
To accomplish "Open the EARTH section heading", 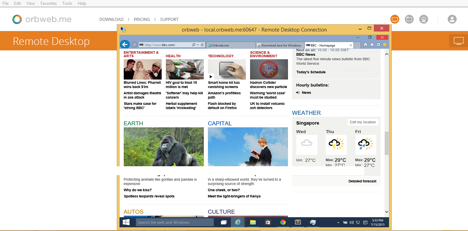I will coord(133,123).
